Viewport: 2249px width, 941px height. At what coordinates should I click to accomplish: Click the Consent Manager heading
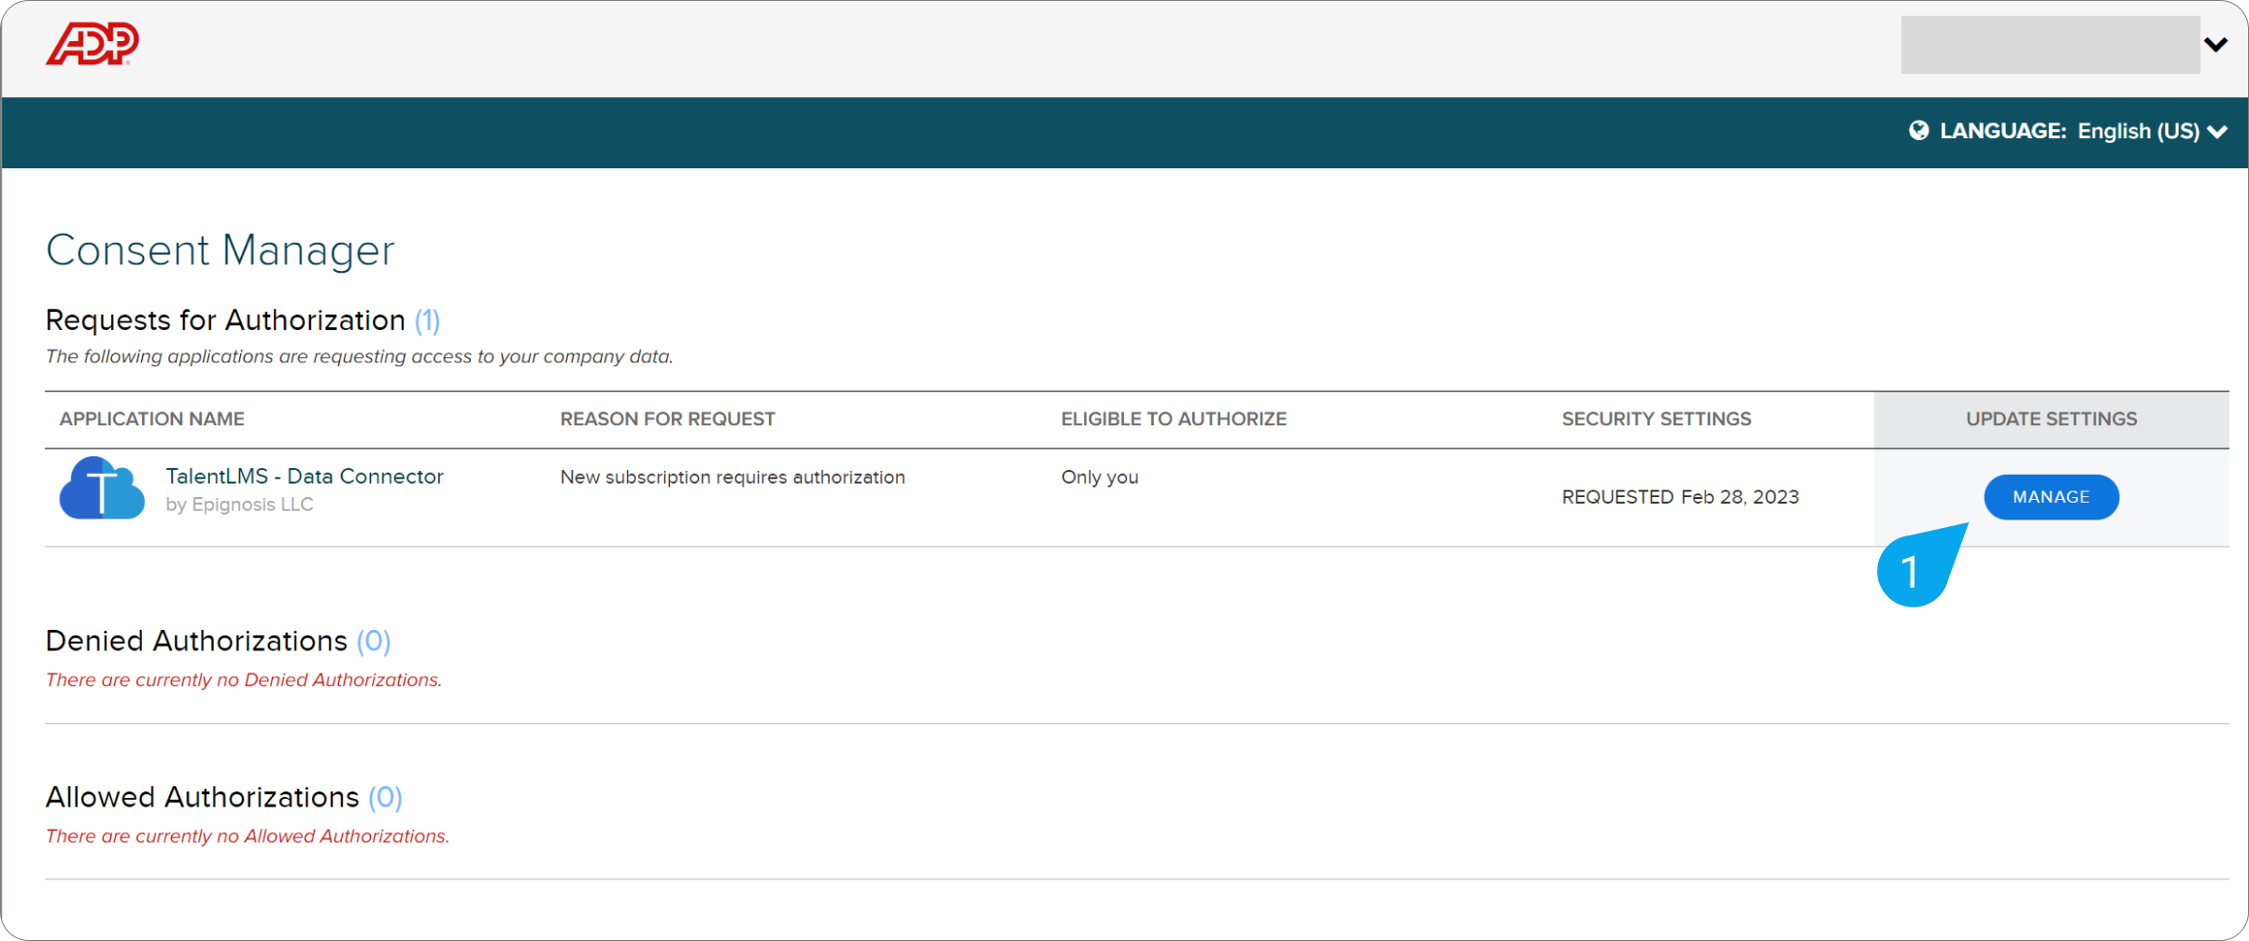(x=221, y=250)
